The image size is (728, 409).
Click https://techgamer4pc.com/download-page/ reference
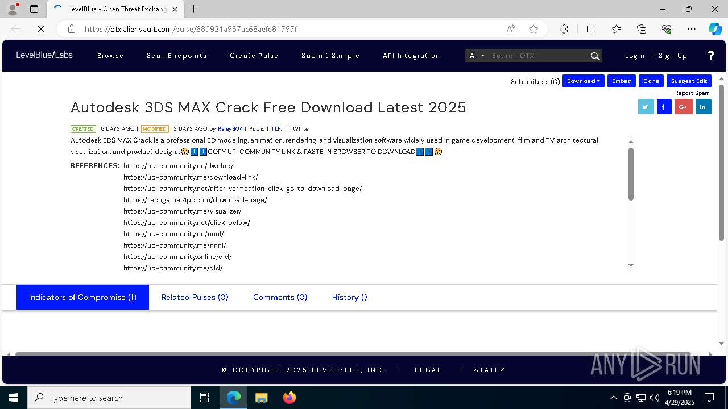pos(195,200)
